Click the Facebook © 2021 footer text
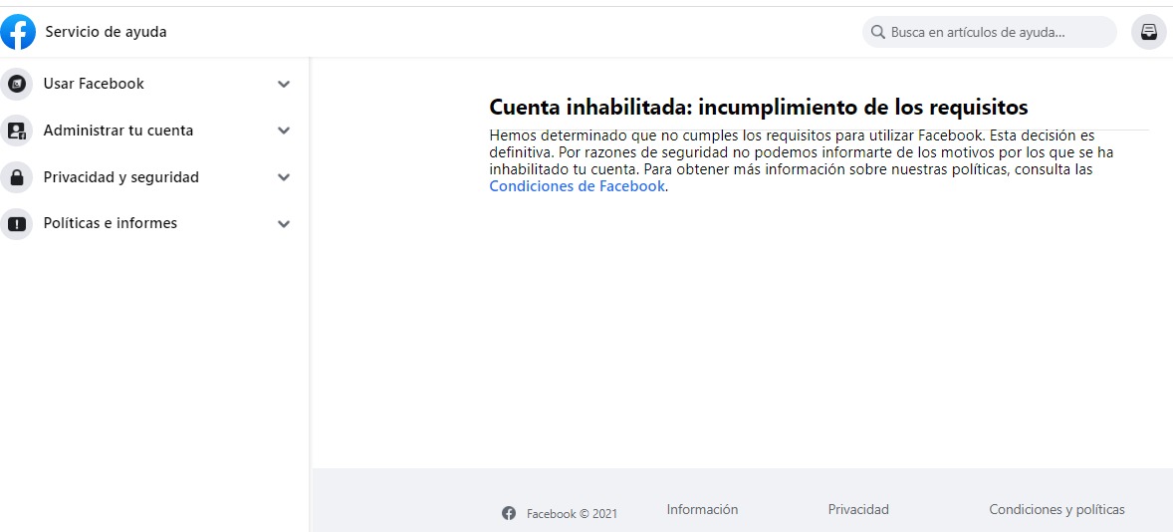This screenshot has height=532, width=1173. click(572, 514)
